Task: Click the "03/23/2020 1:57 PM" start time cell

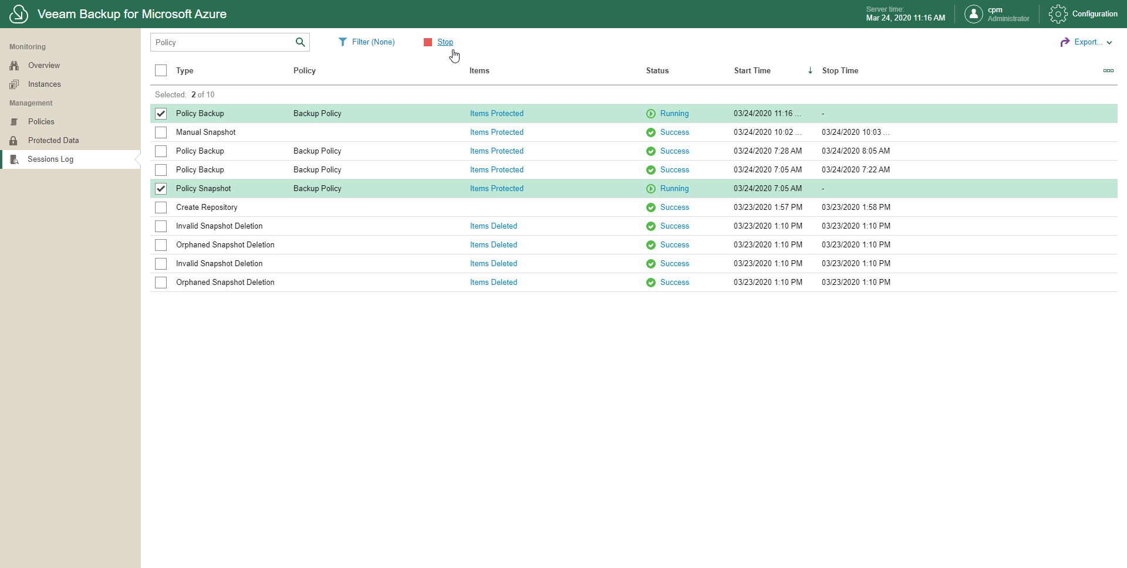Action: [768, 208]
